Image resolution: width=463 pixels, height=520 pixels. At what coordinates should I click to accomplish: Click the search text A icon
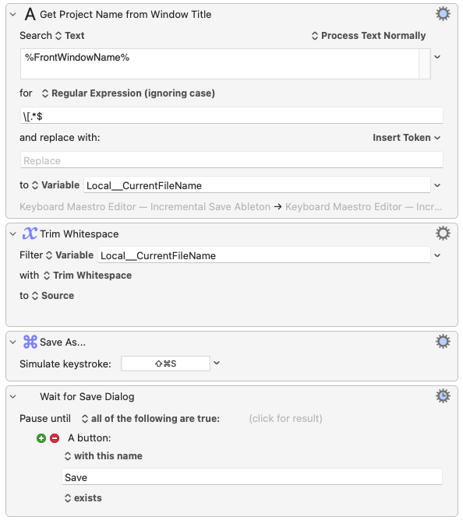pyautogui.click(x=30, y=14)
